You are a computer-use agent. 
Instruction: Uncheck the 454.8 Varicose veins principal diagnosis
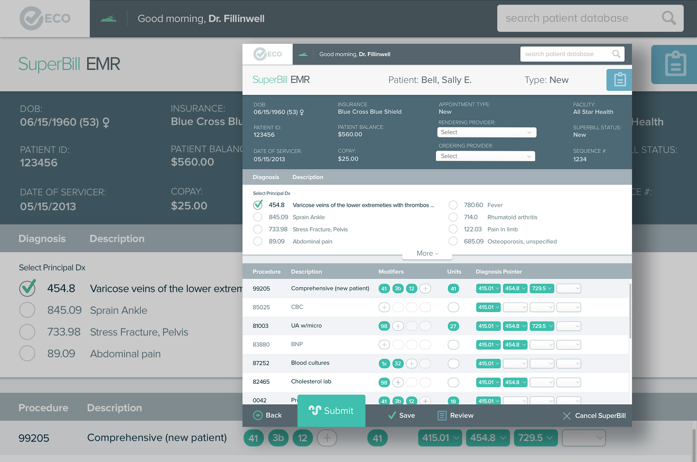(x=258, y=205)
